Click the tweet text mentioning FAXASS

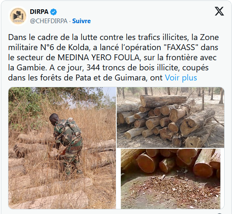tap(113, 48)
